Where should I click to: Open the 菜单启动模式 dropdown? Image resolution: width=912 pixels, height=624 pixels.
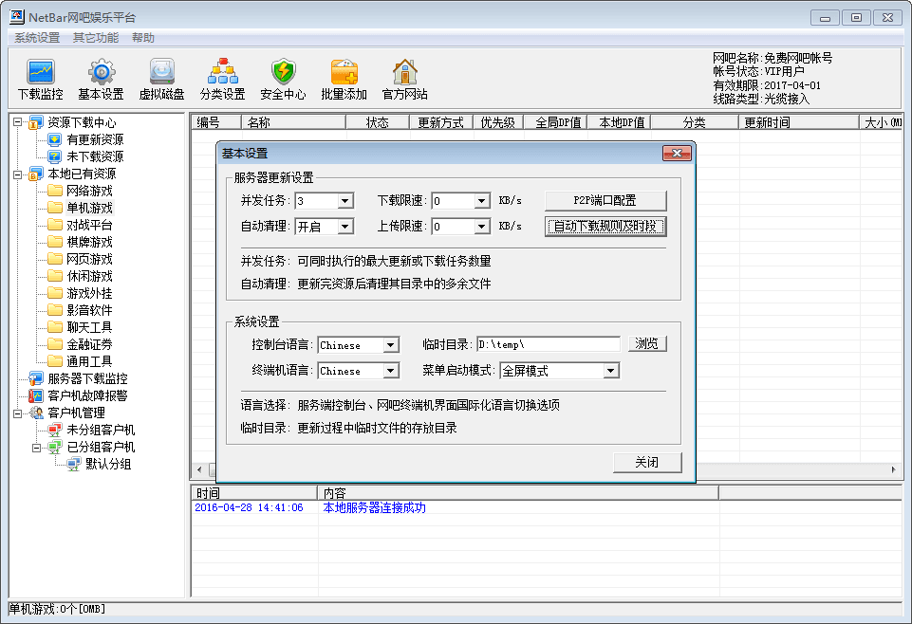(610, 371)
